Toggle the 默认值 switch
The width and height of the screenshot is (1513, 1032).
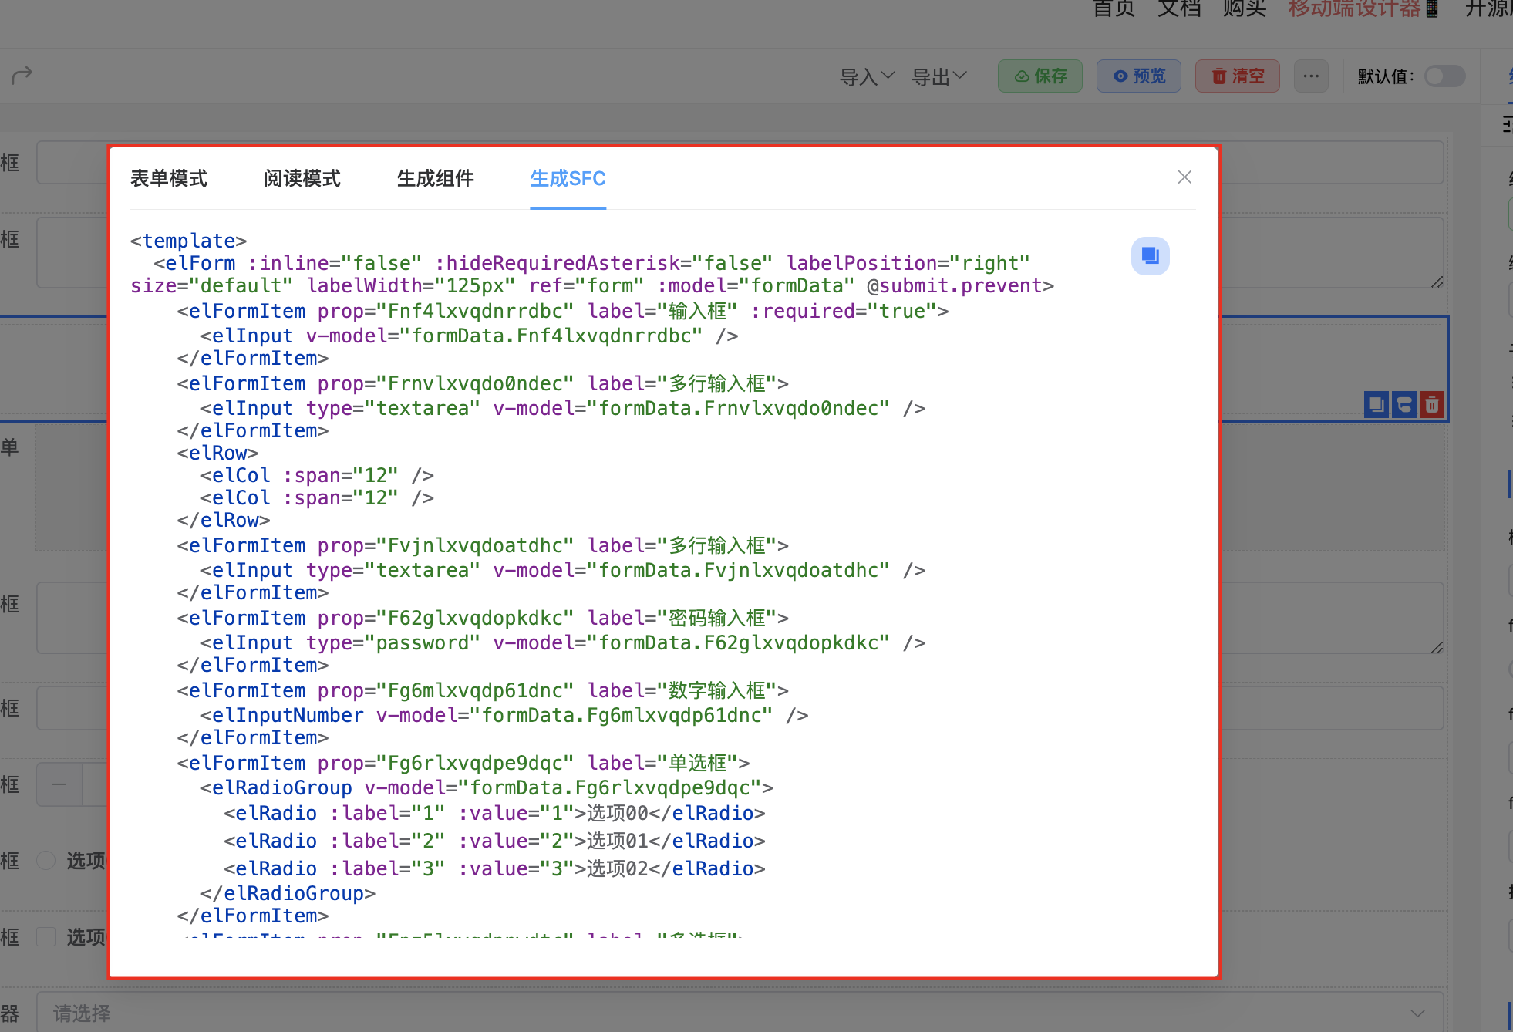click(1444, 76)
